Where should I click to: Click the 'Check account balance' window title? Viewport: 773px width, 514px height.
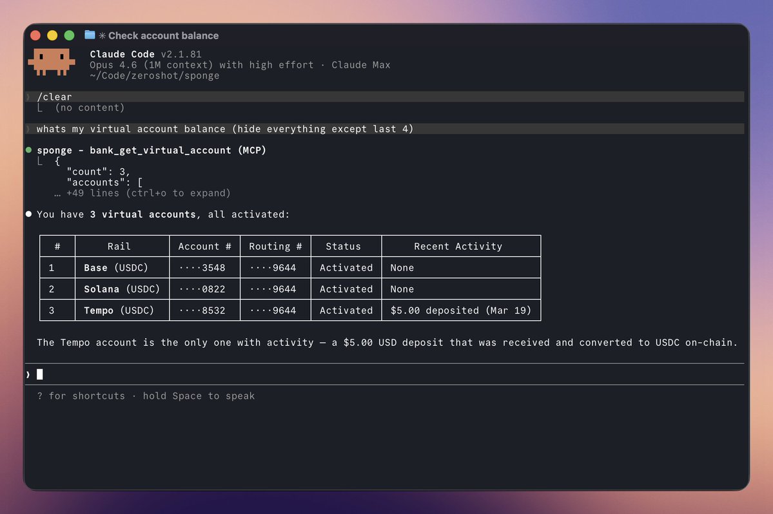pyautogui.click(x=164, y=36)
